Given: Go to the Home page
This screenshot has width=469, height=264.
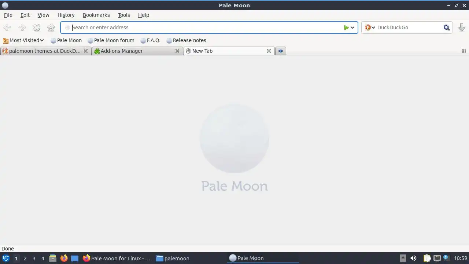Looking at the screenshot, I should [x=51, y=27].
